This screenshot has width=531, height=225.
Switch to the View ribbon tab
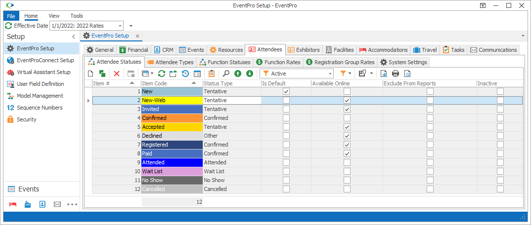[x=54, y=16]
